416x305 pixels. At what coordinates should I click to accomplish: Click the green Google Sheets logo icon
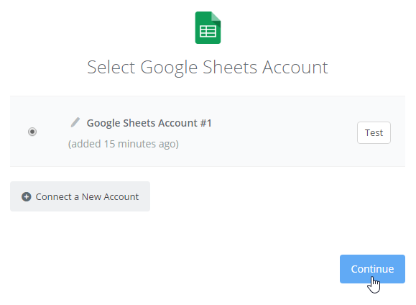tap(208, 27)
